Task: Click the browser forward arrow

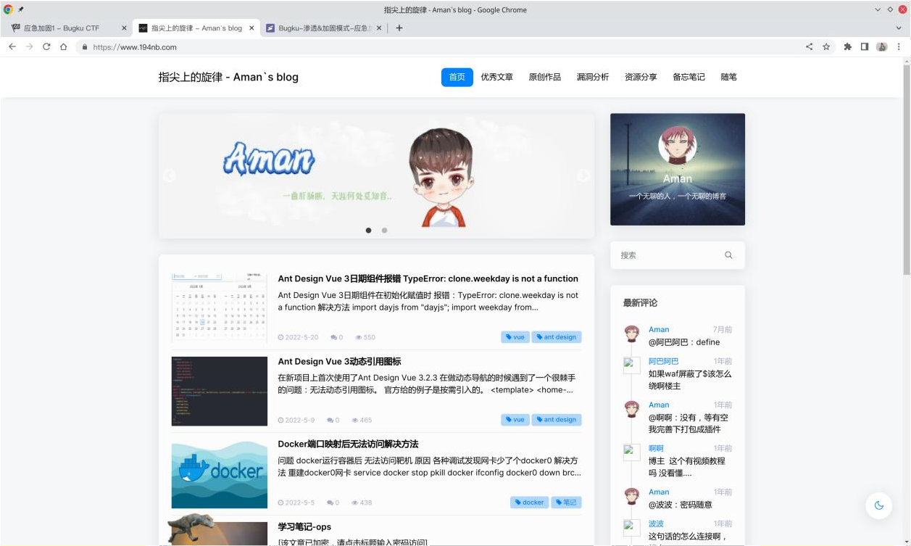Action: pos(29,46)
